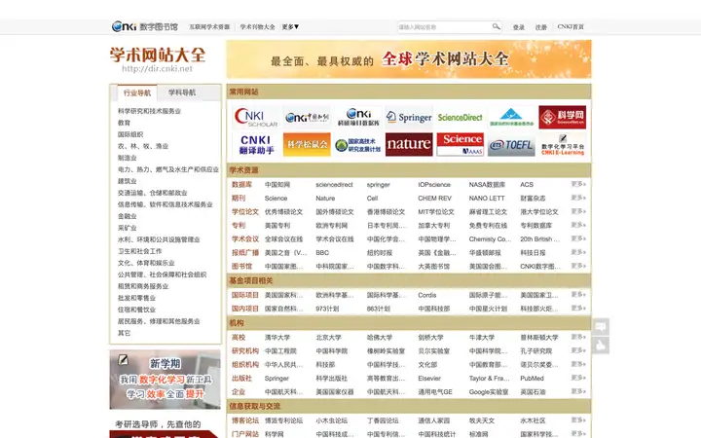
Task: Select 国际组织 in the industry list
Action: click(130, 134)
